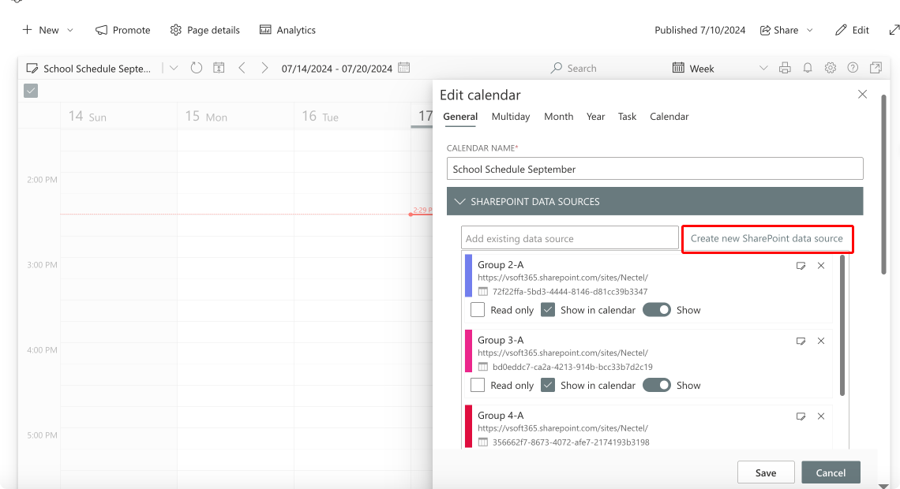Collapse SharePoint Data Sources section
This screenshot has width=900, height=489.
pyautogui.click(x=459, y=201)
